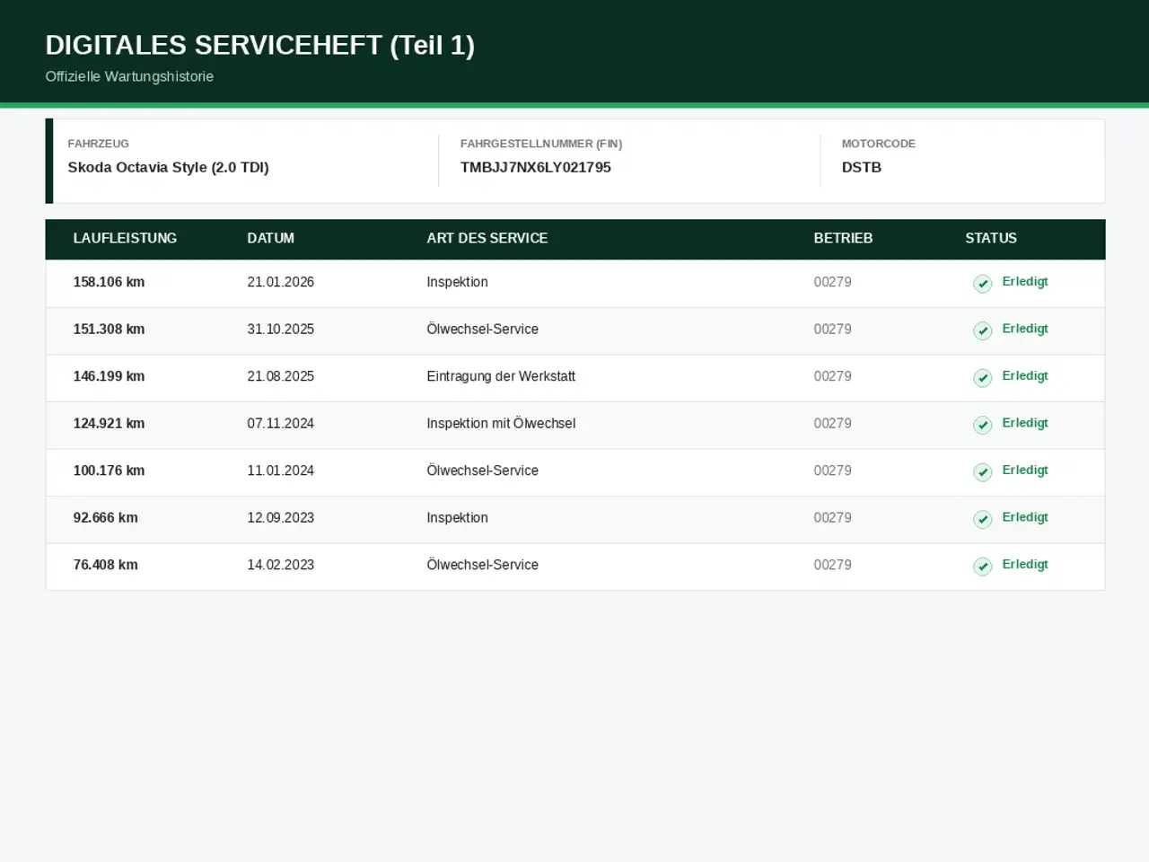1149x862 pixels.
Task: Click the mileage 124.921 km
Action: tap(109, 424)
